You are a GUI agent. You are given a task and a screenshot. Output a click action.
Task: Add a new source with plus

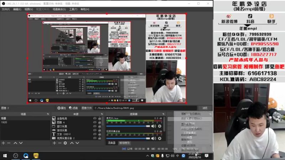55,143
